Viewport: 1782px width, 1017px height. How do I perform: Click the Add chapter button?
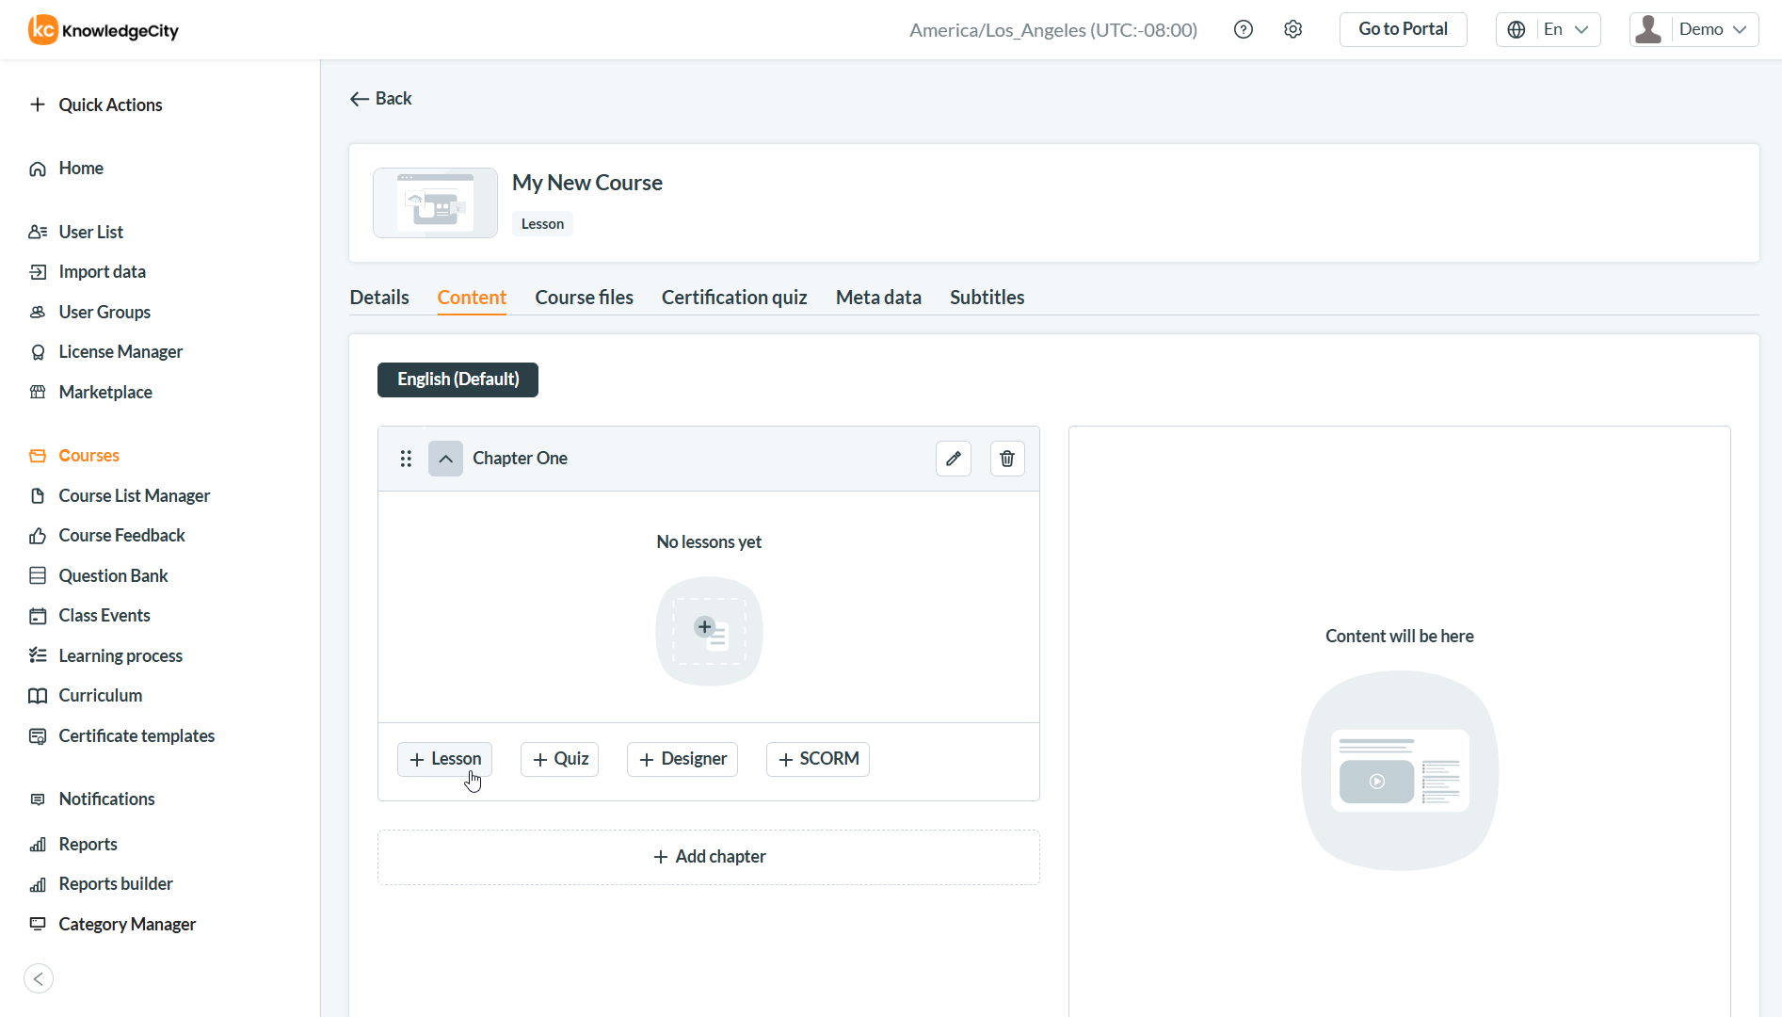click(709, 857)
